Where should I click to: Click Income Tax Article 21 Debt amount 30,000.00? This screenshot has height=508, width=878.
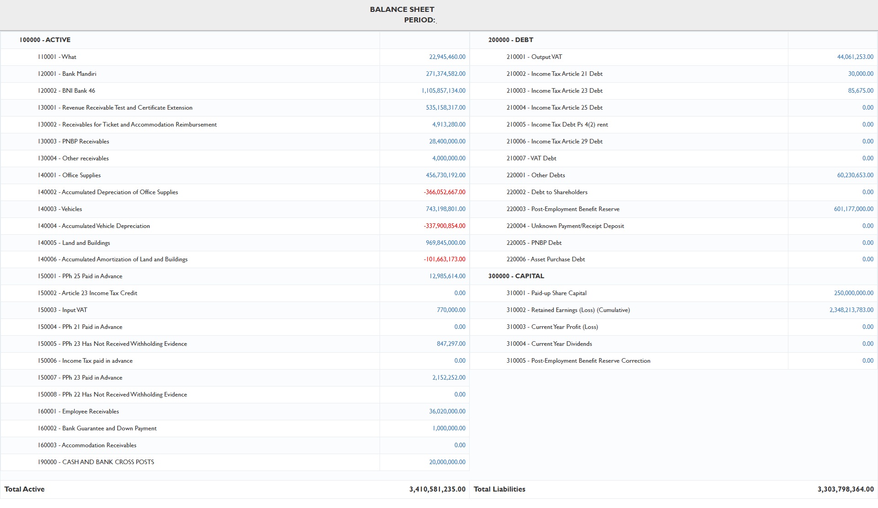861,74
